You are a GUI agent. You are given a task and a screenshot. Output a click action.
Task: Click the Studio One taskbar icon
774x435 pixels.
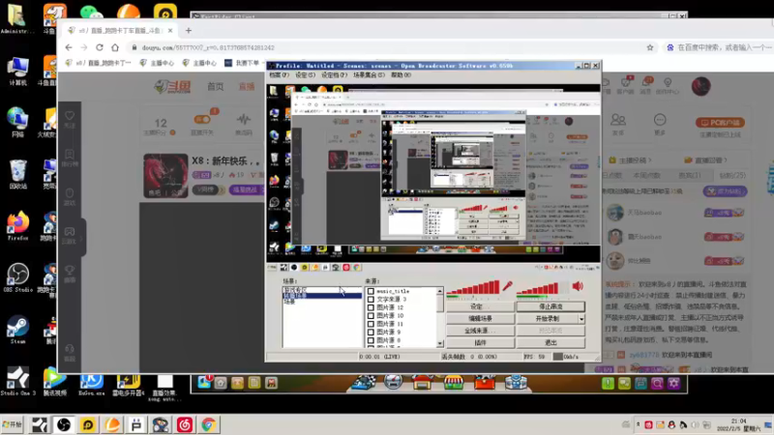click(40, 424)
